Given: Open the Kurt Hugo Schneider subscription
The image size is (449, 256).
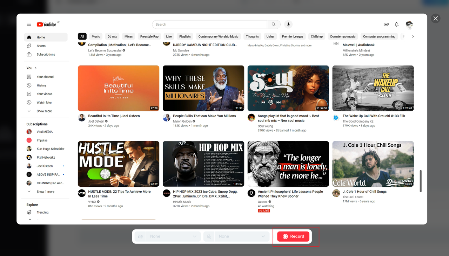Looking at the screenshot, I should tap(46, 149).
